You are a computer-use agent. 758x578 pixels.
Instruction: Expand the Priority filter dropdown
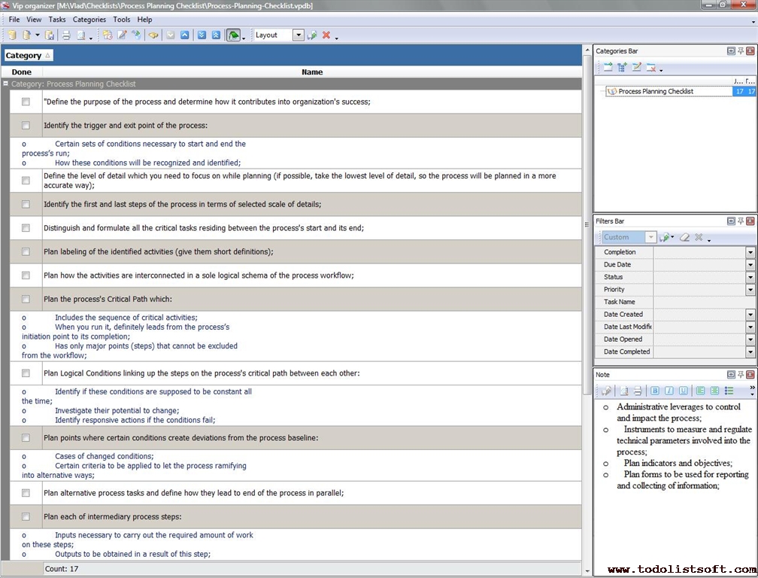coord(750,290)
